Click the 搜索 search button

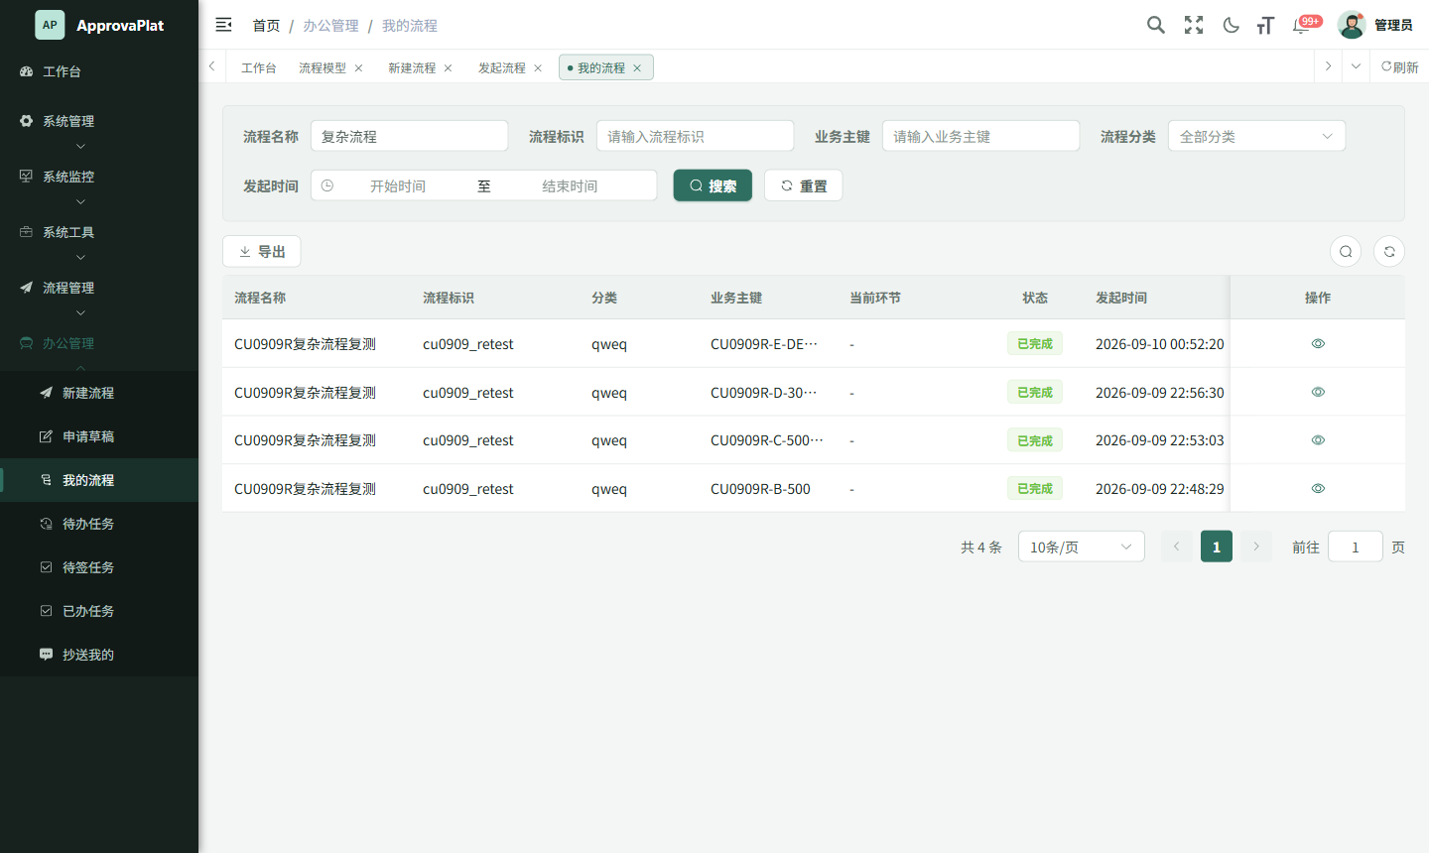click(713, 185)
